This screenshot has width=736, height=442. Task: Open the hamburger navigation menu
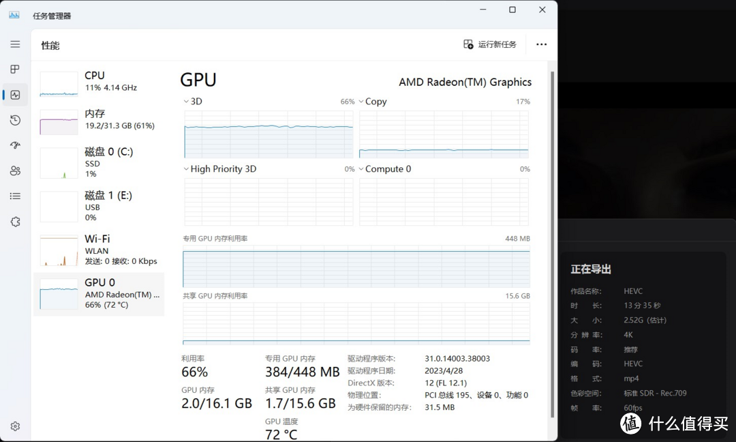[15, 44]
